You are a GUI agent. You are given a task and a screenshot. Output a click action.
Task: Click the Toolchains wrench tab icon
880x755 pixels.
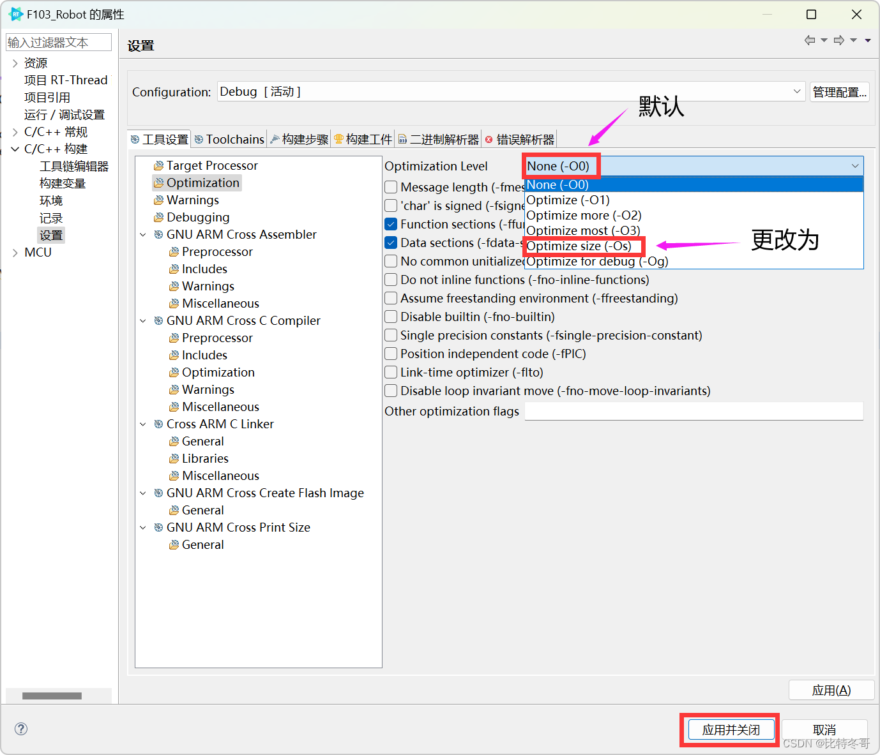(x=200, y=138)
